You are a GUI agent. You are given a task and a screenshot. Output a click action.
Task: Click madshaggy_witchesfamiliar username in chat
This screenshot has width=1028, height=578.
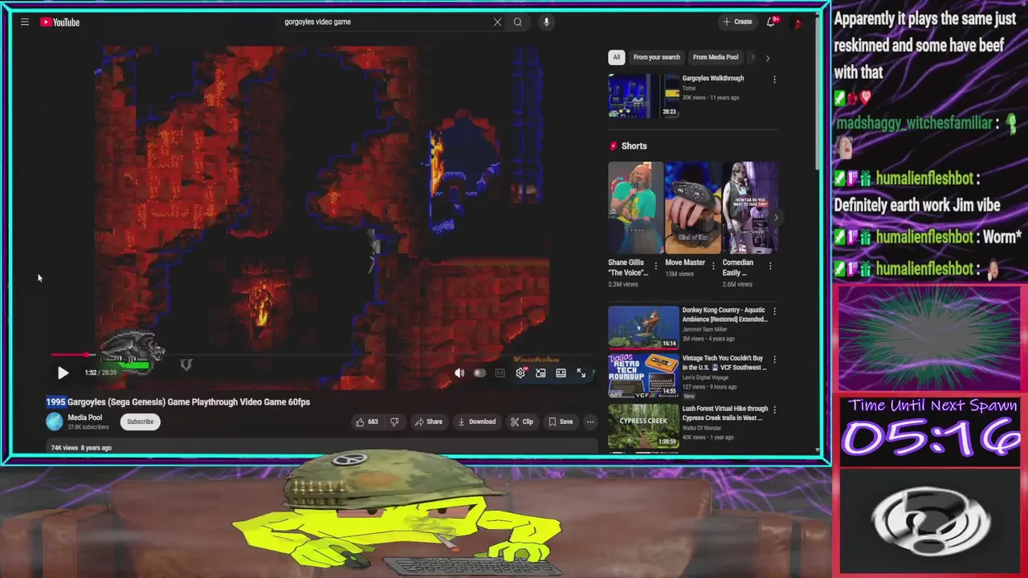coord(914,124)
